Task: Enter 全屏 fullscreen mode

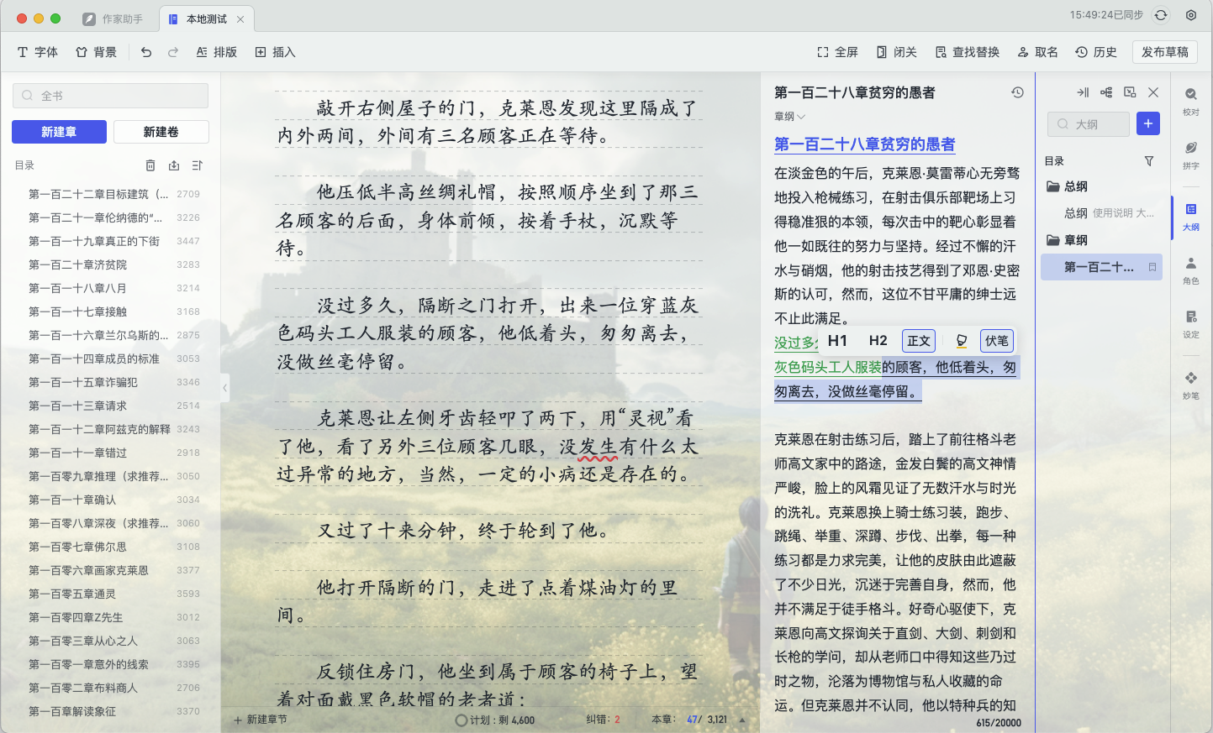Action: coord(837,52)
